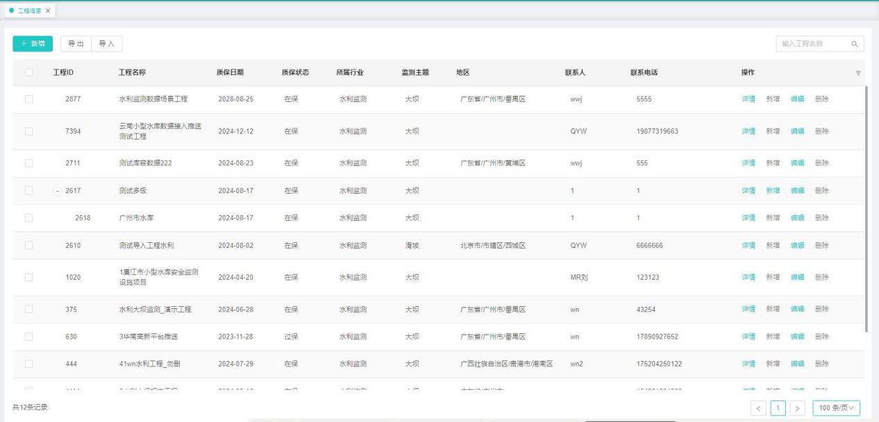Select the checkbox for project 2610
This screenshot has width=879, height=422.
[x=28, y=246]
